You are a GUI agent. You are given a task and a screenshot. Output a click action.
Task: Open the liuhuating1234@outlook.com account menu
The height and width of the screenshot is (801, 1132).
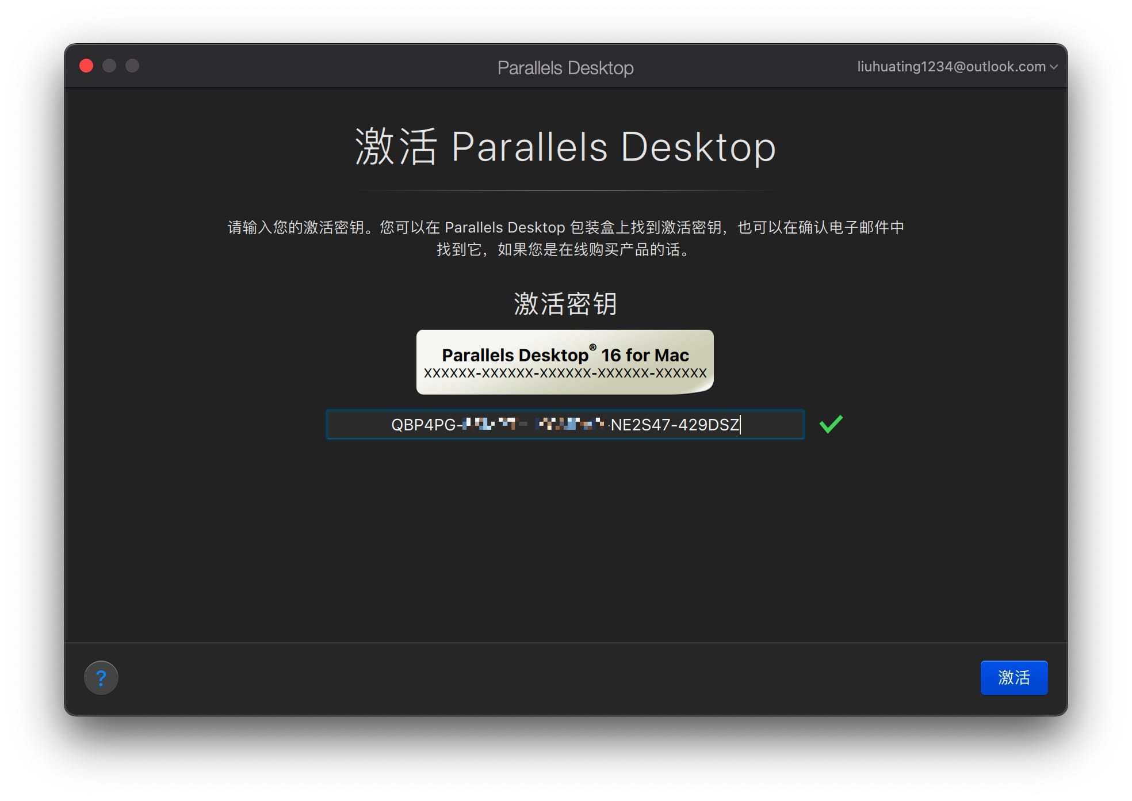[x=951, y=67]
